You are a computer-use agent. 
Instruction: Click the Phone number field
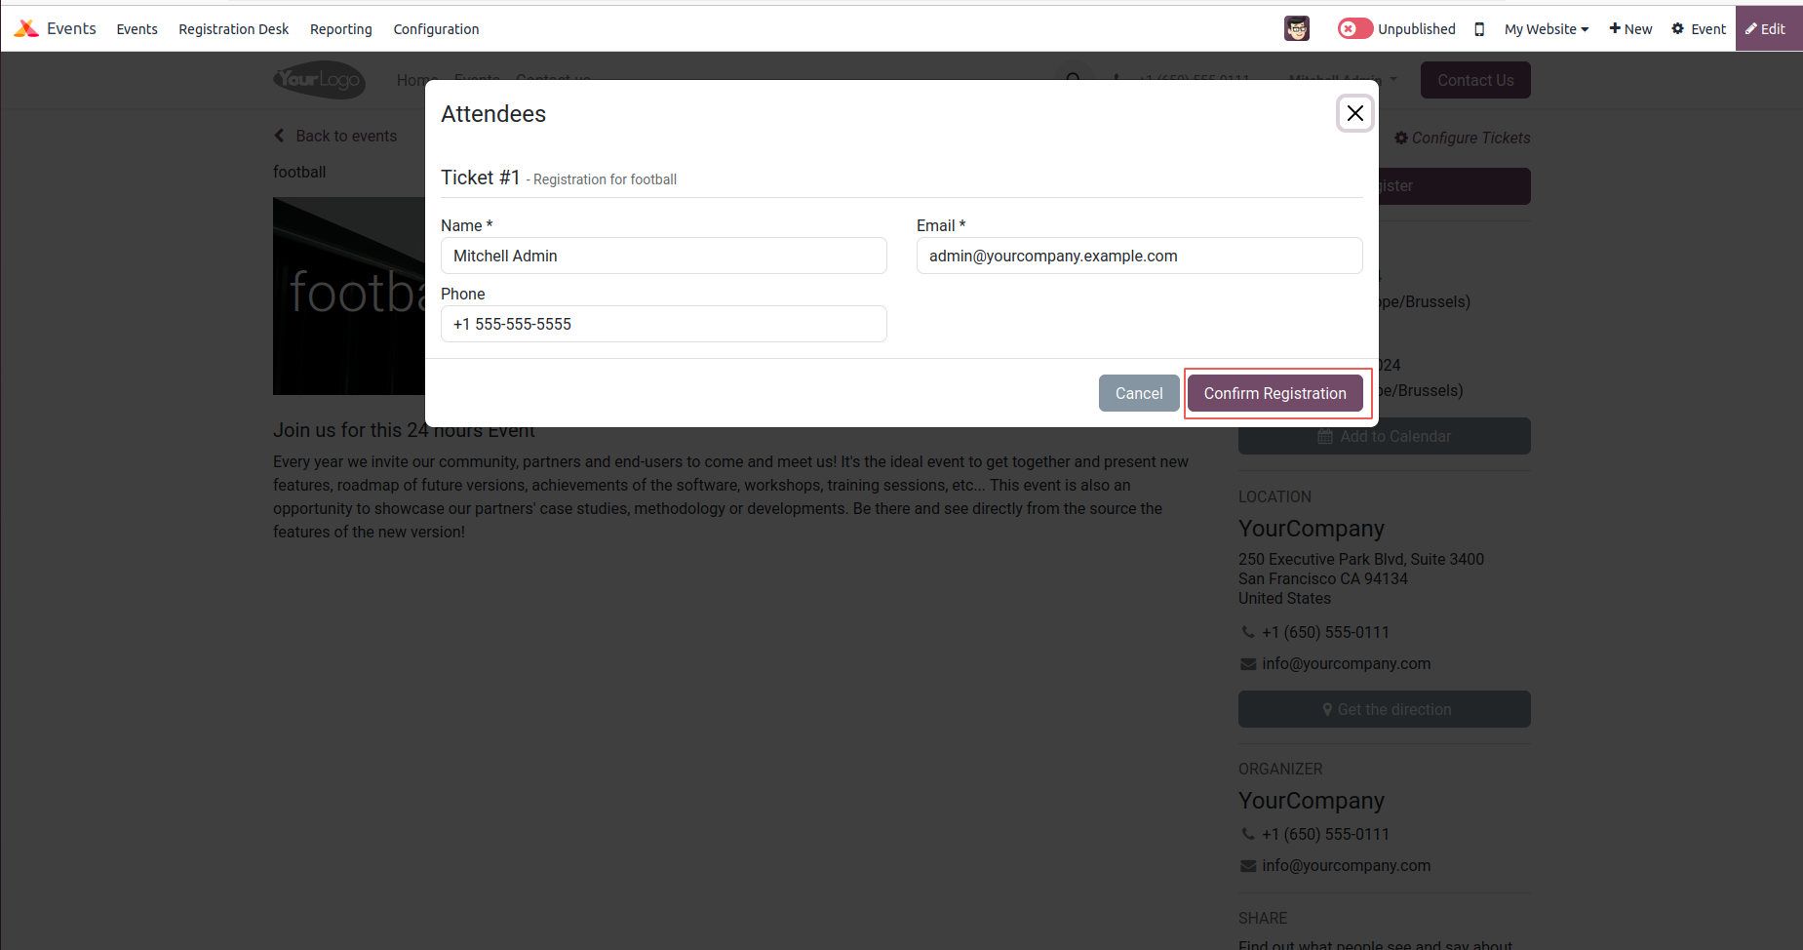click(663, 324)
